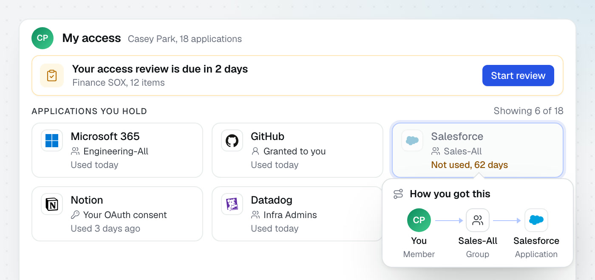The height and width of the screenshot is (280, 595).
Task: Open the GitHub application card
Action: (297, 150)
